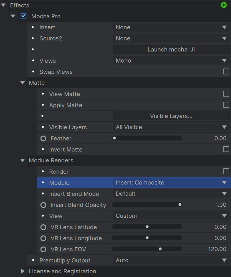Open the Insert dropdown
Screen dimensions: 231x277
171,27
